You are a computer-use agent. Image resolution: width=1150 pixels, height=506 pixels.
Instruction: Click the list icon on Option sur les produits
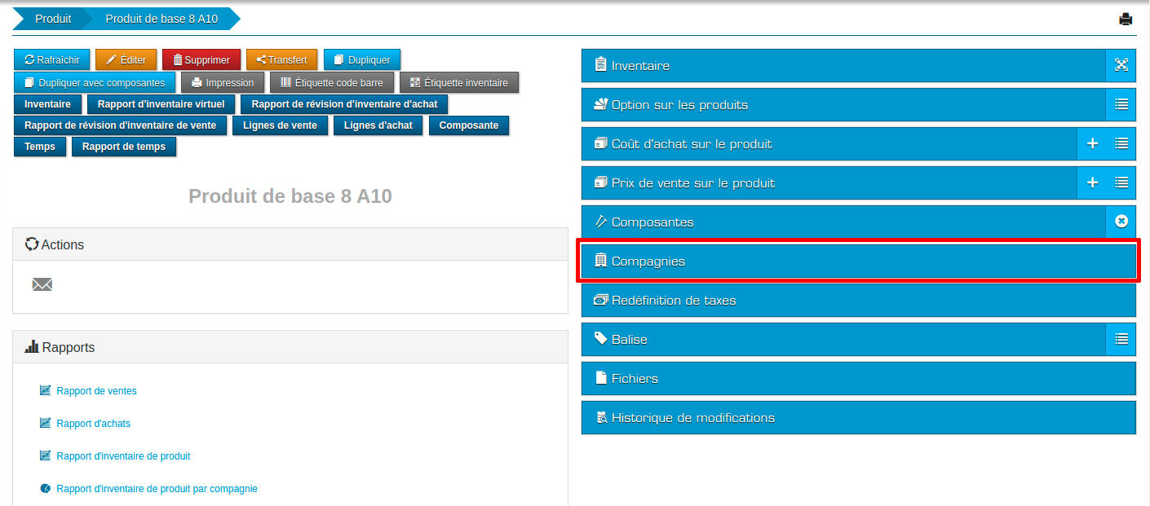click(1121, 104)
